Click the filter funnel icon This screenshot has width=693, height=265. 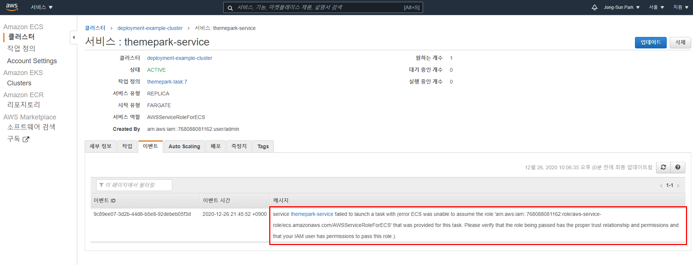click(101, 185)
